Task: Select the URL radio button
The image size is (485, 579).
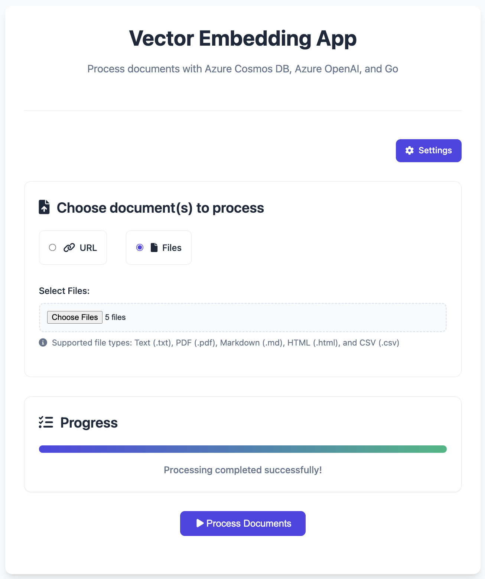Action: pyautogui.click(x=52, y=248)
